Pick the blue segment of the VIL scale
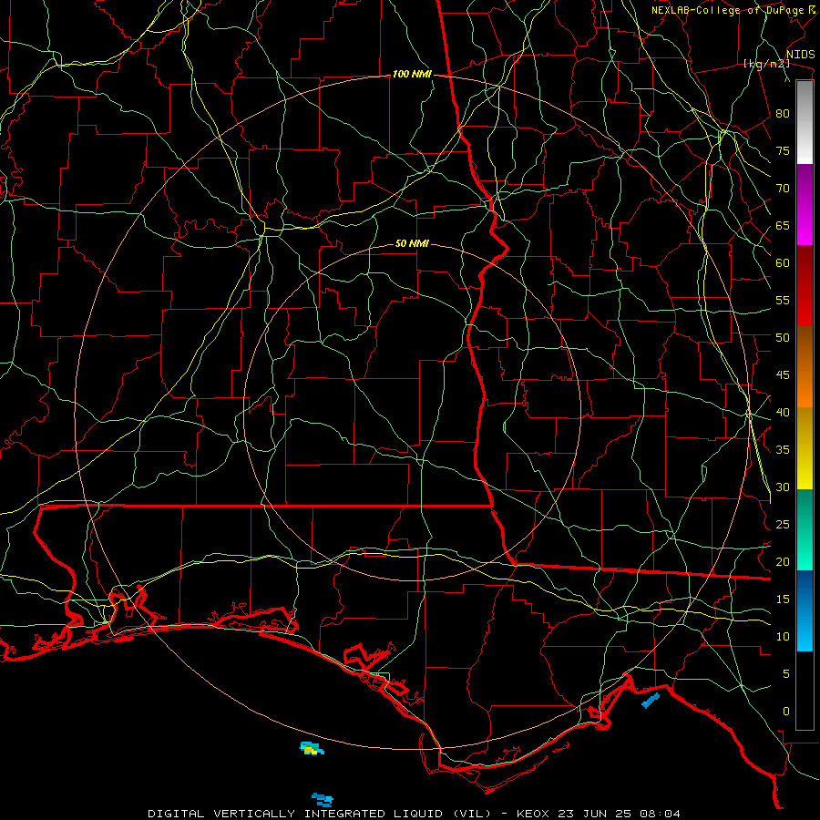Viewport: 820px width, 820px height. click(805, 610)
